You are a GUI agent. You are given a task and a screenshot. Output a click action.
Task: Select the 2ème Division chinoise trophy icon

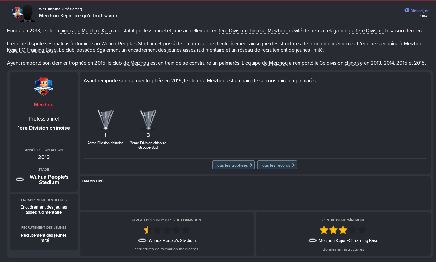tap(106, 119)
